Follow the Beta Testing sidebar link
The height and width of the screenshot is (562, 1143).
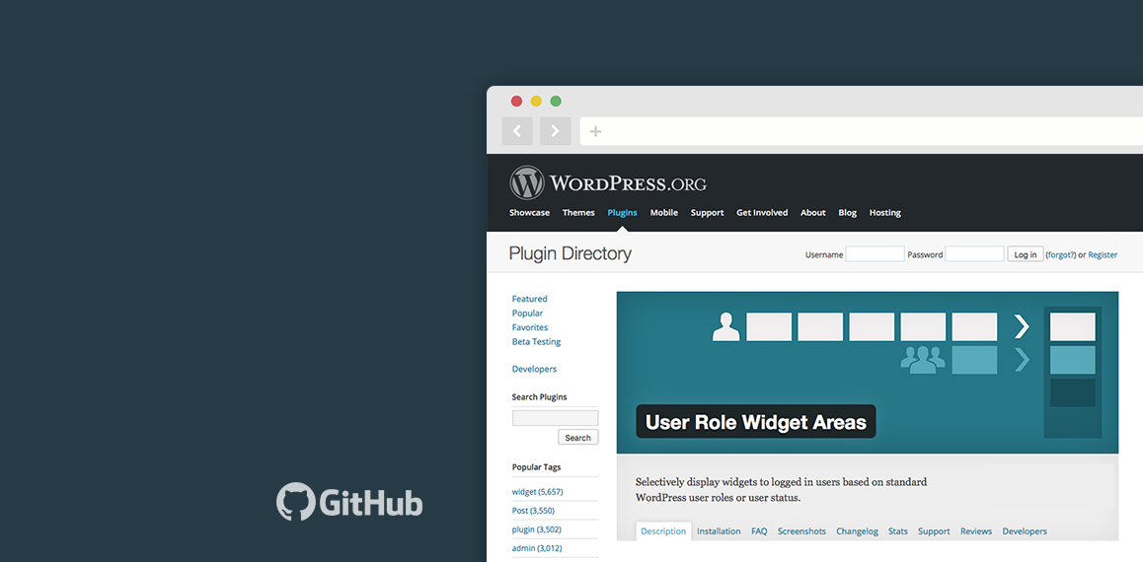click(x=536, y=342)
